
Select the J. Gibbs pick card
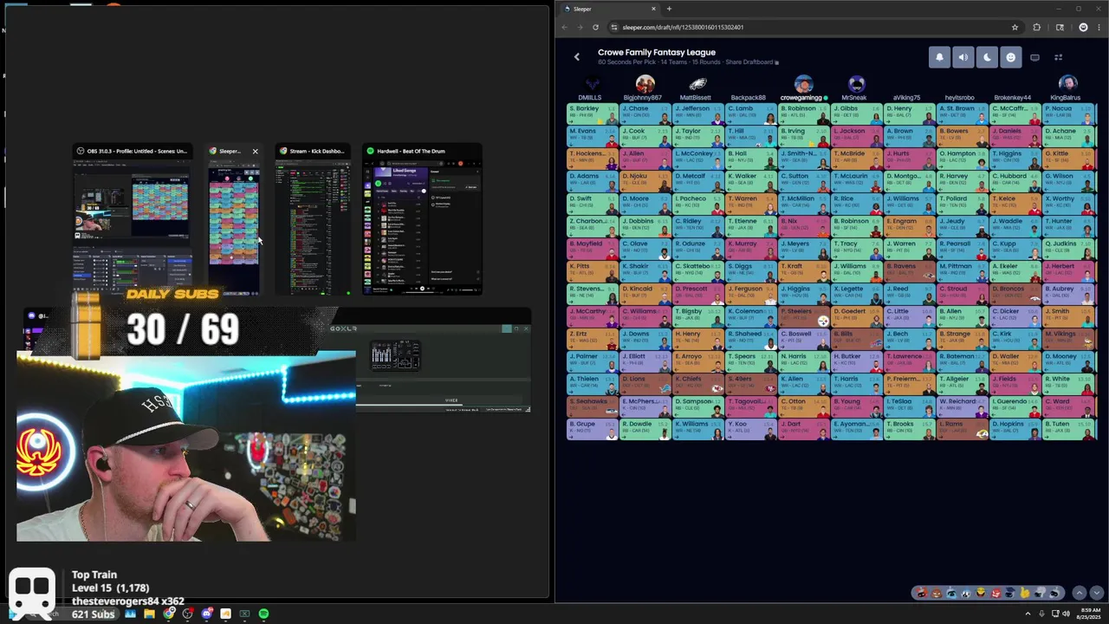pos(857,113)
